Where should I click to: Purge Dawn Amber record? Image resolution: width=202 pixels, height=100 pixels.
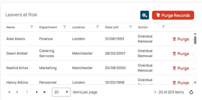point(181,54)
